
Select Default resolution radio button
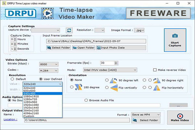[x=12, y=79]
